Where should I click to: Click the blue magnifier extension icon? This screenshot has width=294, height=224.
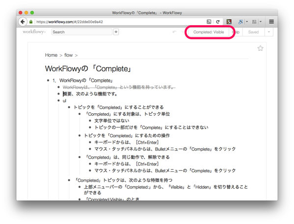pos(241,22)
